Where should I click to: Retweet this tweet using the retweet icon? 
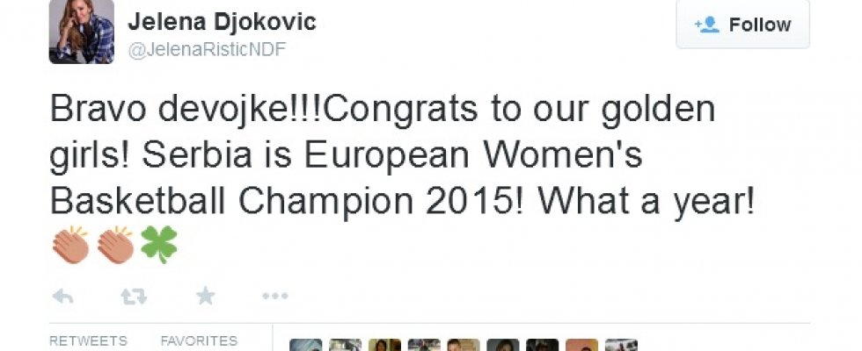coord(134,297)
